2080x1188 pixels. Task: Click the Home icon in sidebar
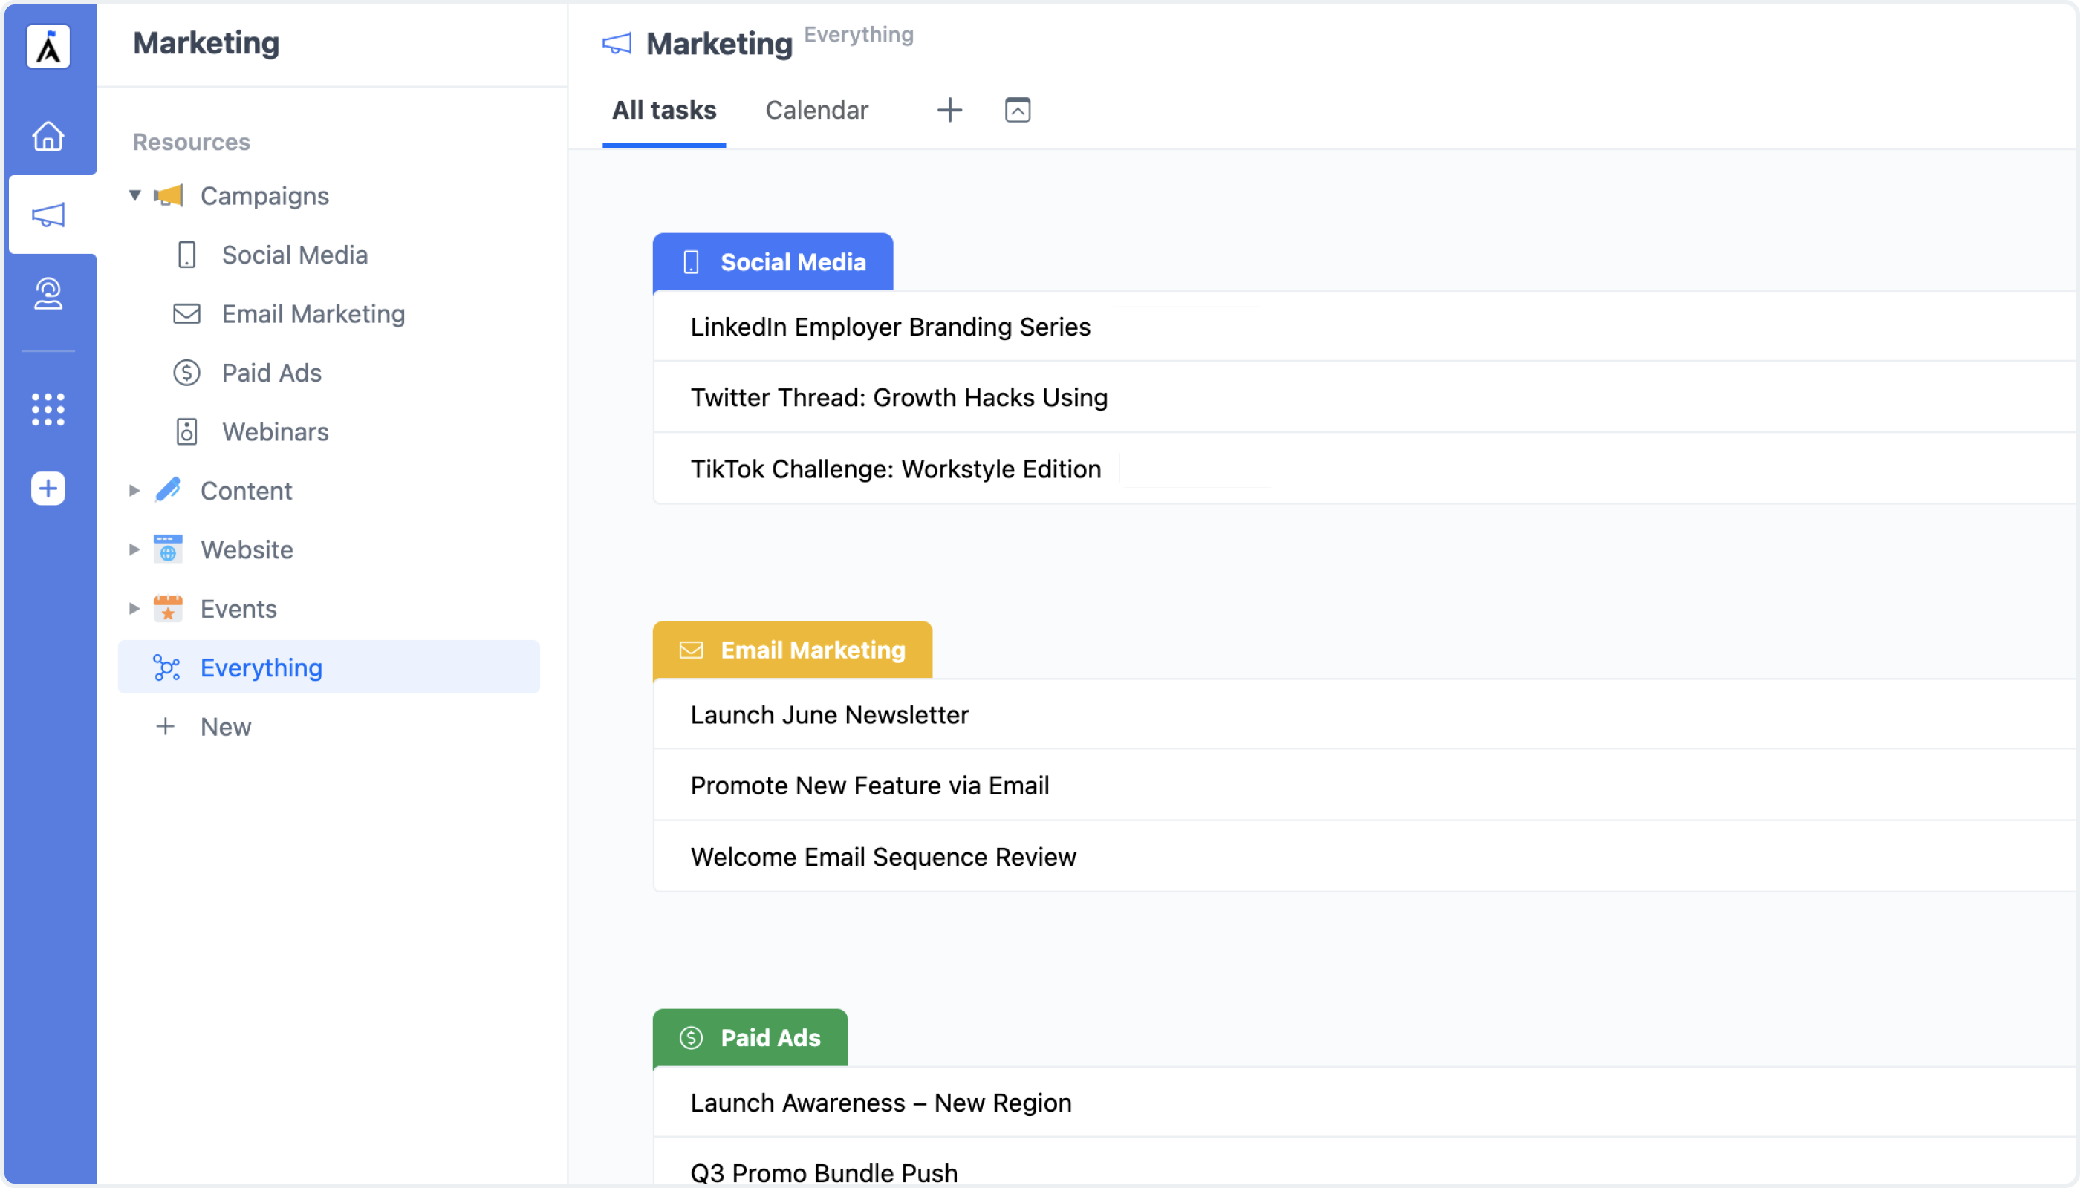click(x=48, y=137)
